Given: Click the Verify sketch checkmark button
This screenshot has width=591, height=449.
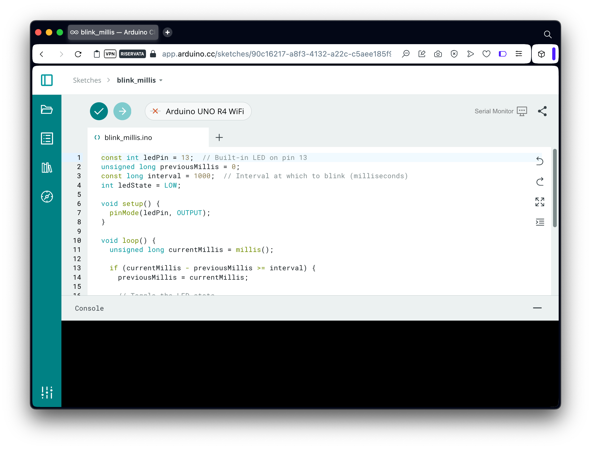Looking at the screenshot, I should pyautogui.click(x=99, y=111).
